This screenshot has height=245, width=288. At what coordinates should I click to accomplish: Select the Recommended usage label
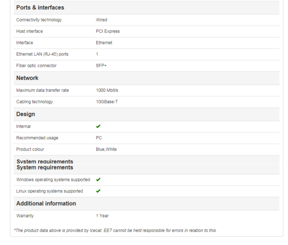[37, 138]
